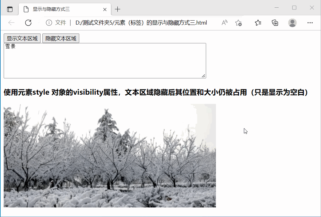Click the Refresh page icon

pyautogui.click(x=28, y=22)
